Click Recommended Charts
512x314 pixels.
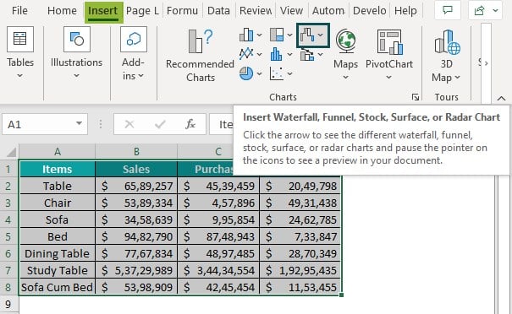click(x=201, y=56)
